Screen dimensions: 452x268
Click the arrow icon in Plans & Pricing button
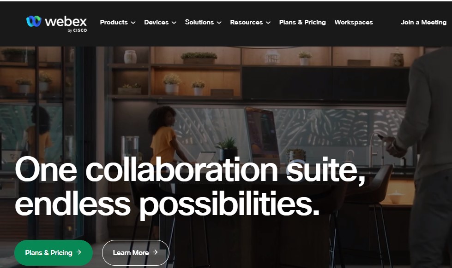click(78, 252)
